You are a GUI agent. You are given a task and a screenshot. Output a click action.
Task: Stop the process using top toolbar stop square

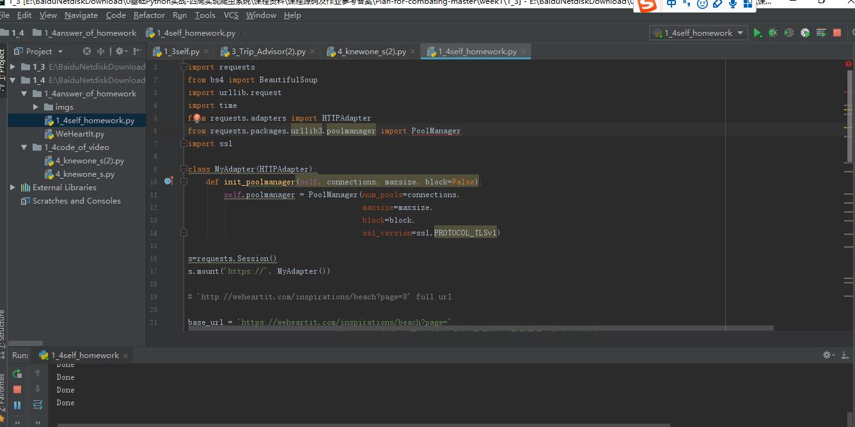click(836, 33)
